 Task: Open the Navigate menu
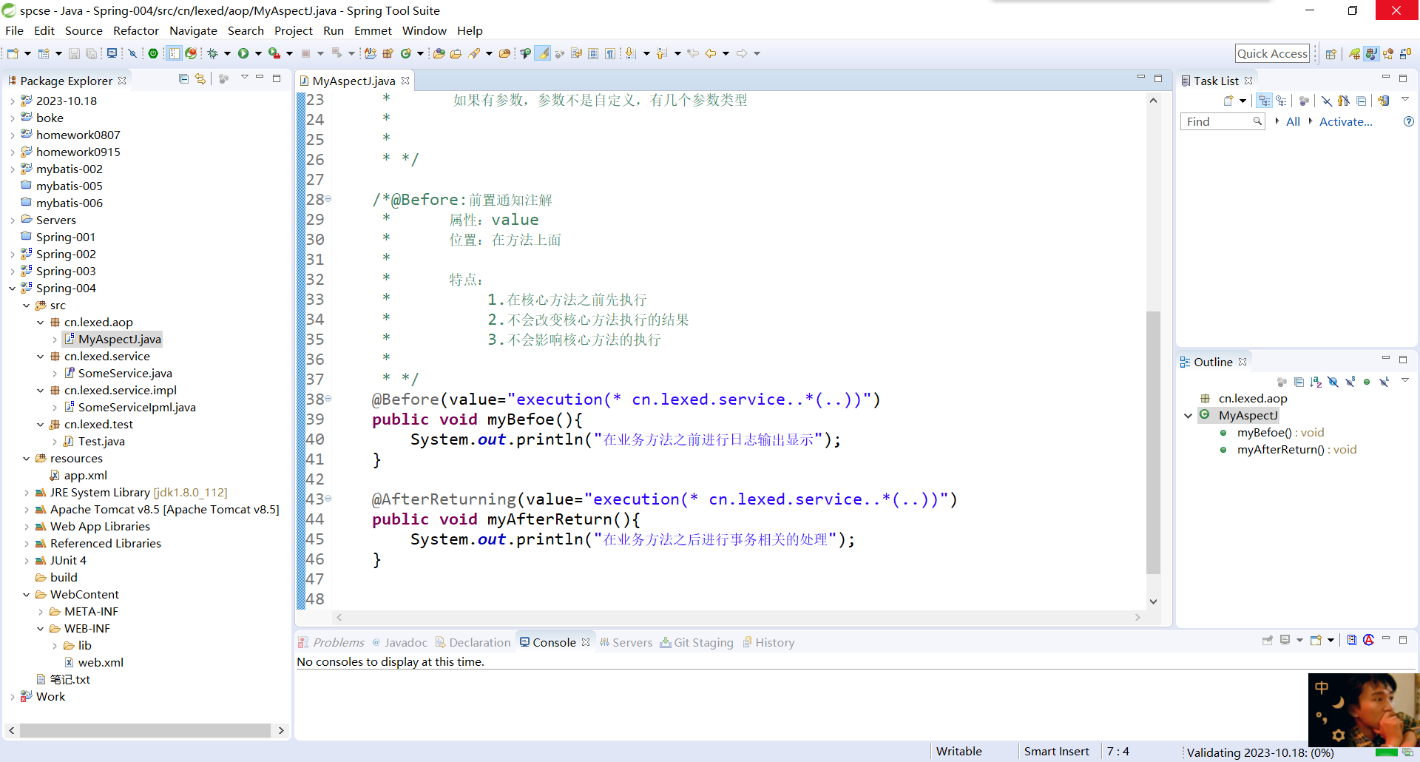[x=193, y=30]
